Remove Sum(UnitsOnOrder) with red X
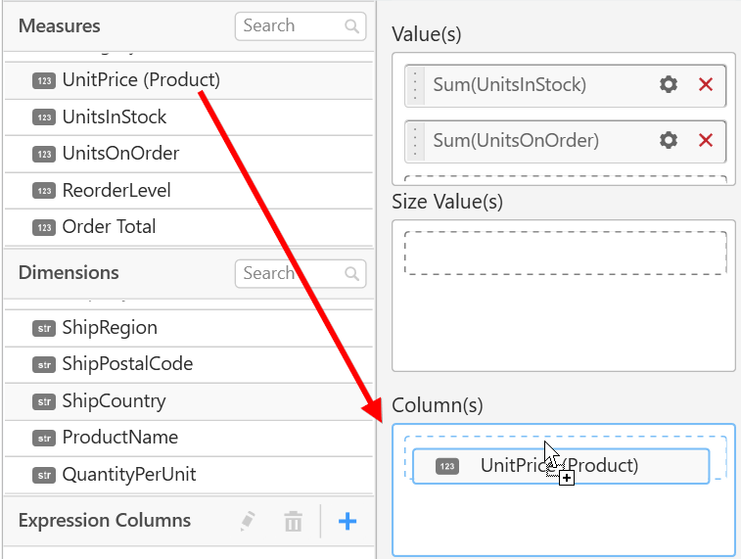741x559 pixels. pos(706,141)
